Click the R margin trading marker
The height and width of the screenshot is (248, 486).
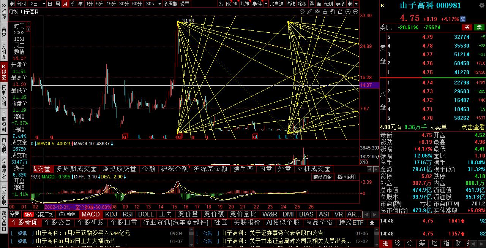click(382, 5)
